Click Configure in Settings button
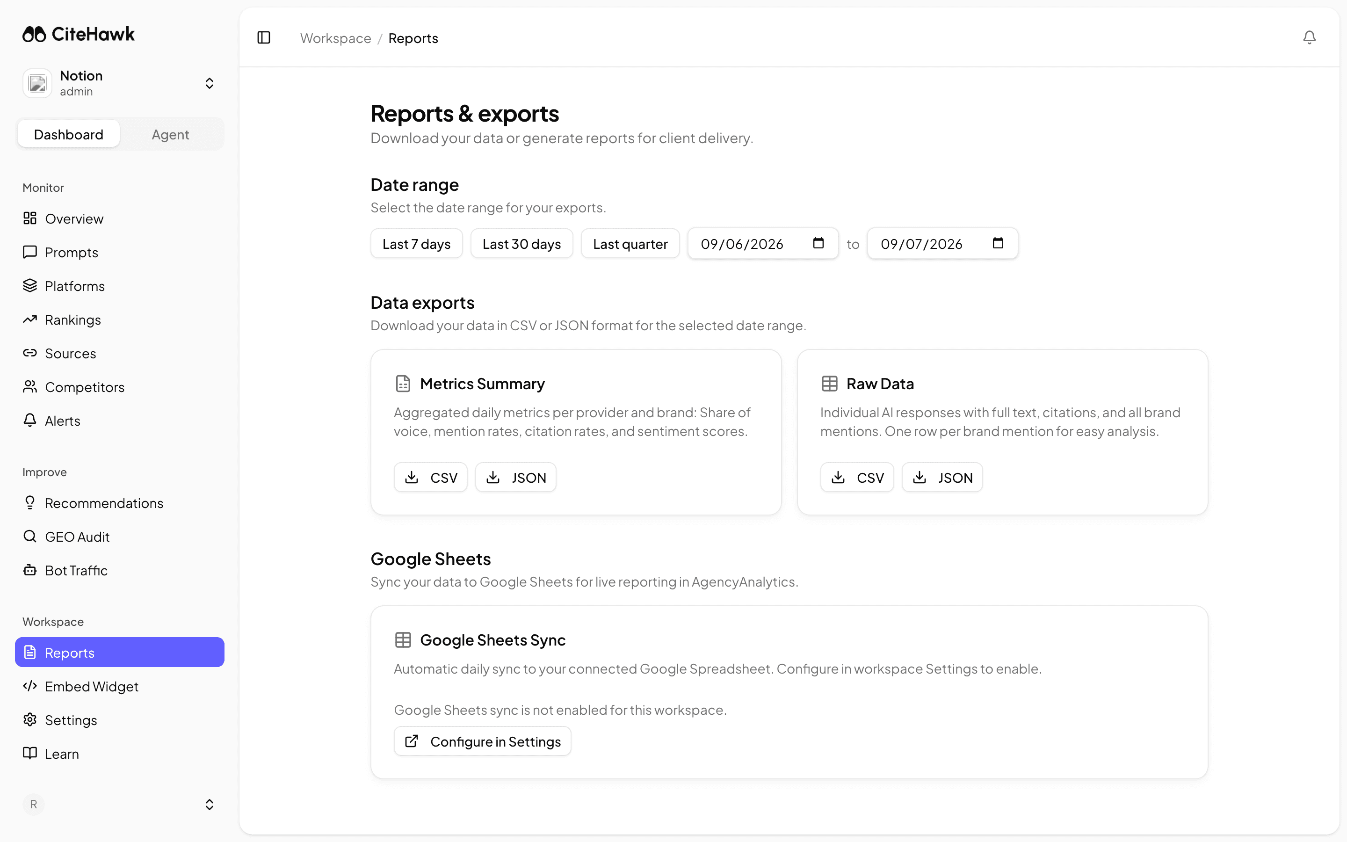This screenshot has height=842, width=1347. (x=483, y=741)
